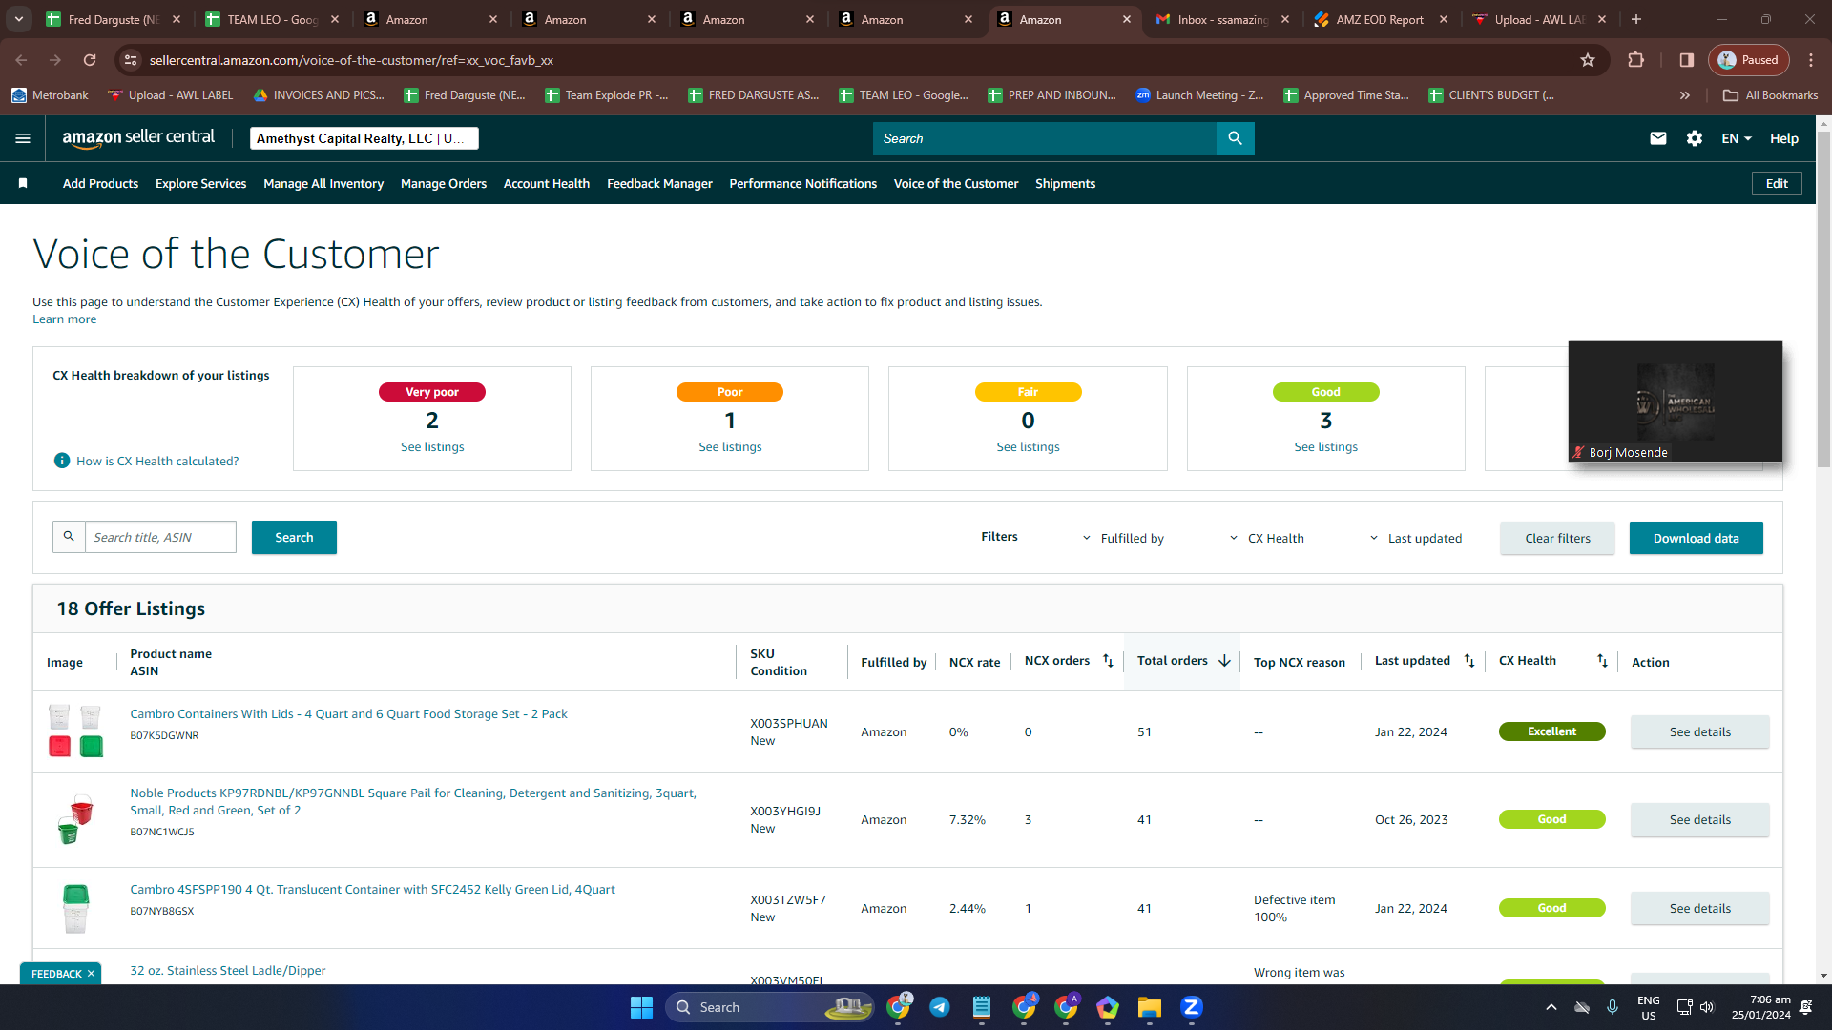This screenshot has height=1030, width=1832.
Task: Open the Shipments nav item
Action: 1065,183
